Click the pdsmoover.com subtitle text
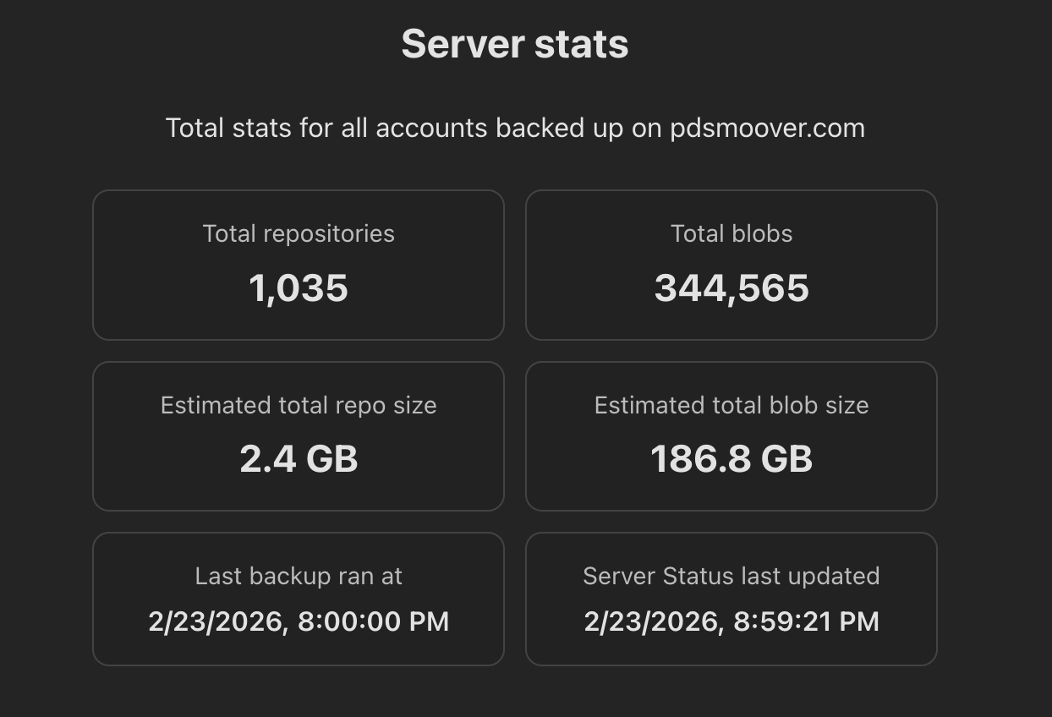The image size is (1052, 717). (x=514, y=129)
